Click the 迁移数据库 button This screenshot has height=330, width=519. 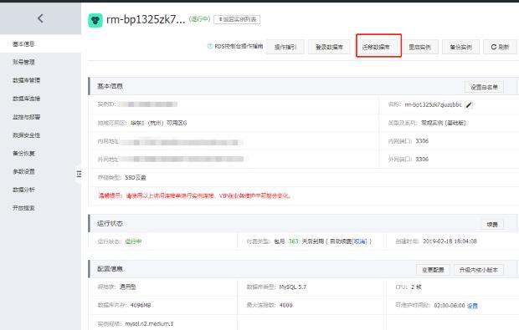click(x=376, y=47)
